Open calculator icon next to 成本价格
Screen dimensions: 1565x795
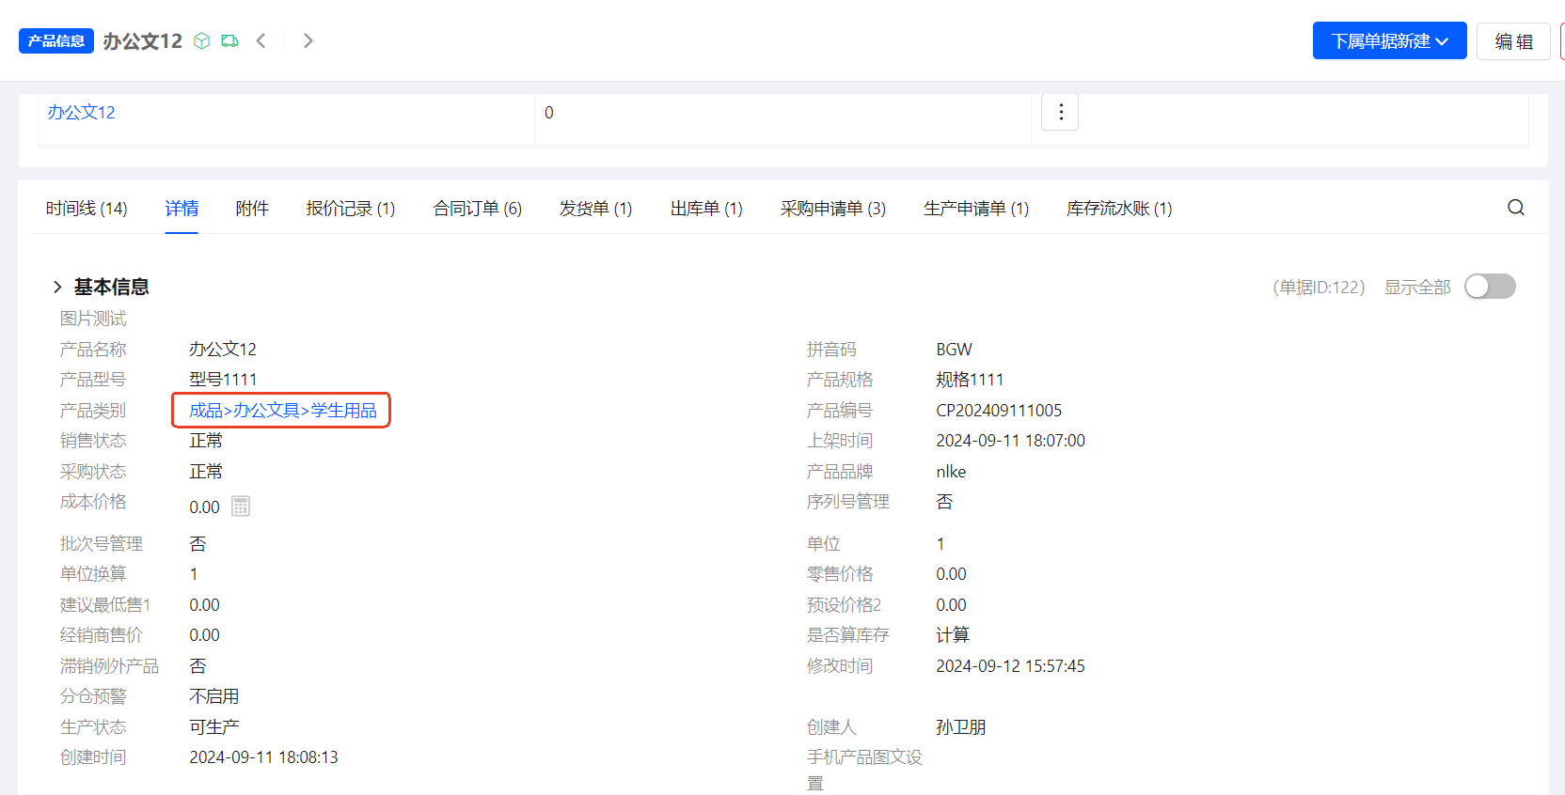coord(241,507)
